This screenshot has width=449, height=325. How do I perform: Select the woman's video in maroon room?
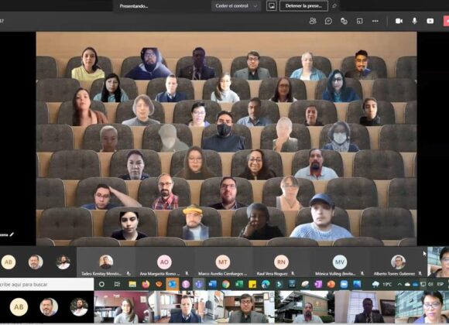click(x=124, y=307)
